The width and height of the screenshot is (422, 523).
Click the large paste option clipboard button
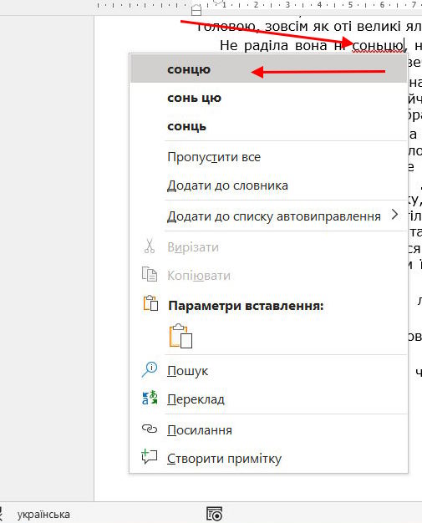(180, 336)
